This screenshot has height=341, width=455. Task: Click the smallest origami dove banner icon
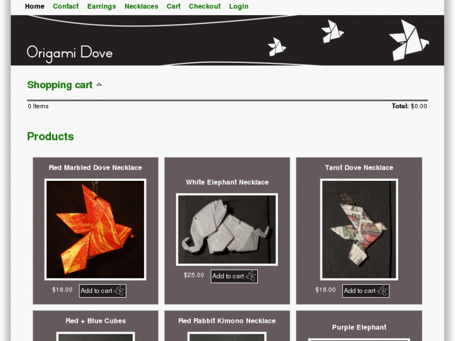[277, 47]
